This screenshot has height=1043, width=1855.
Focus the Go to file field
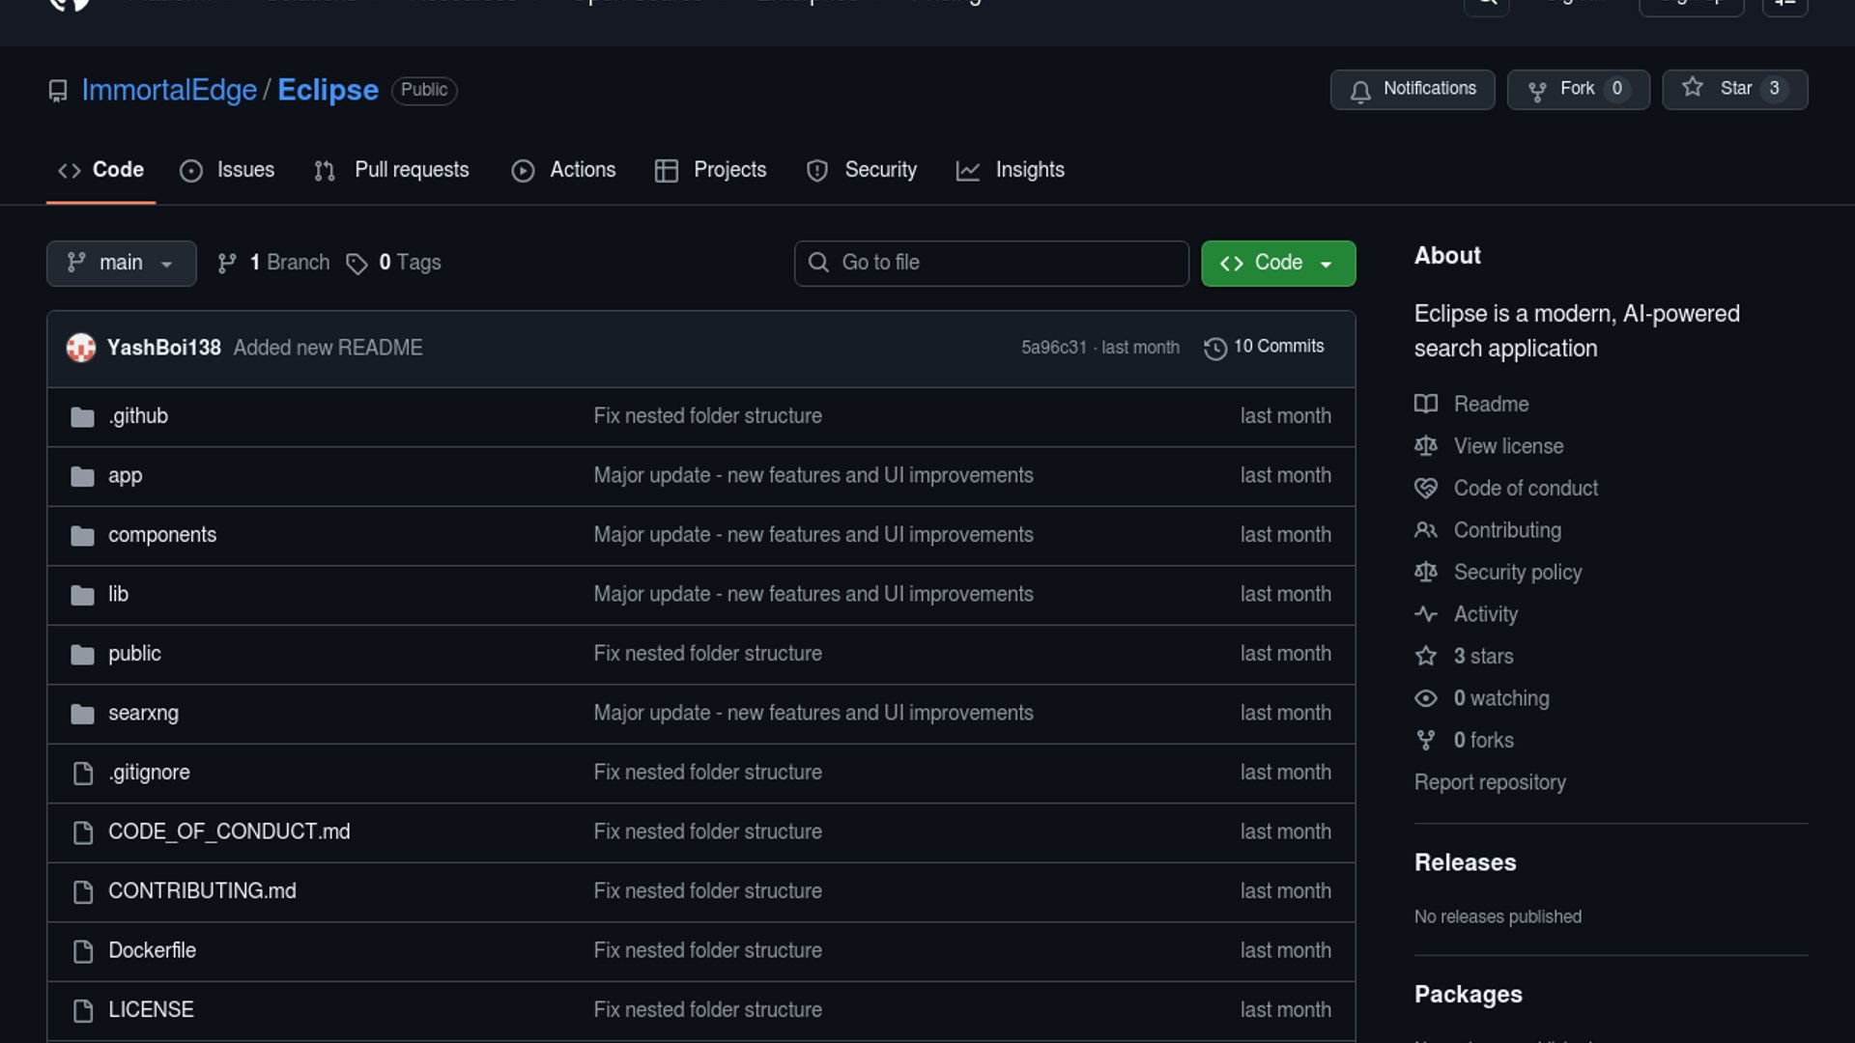(990, 263)
